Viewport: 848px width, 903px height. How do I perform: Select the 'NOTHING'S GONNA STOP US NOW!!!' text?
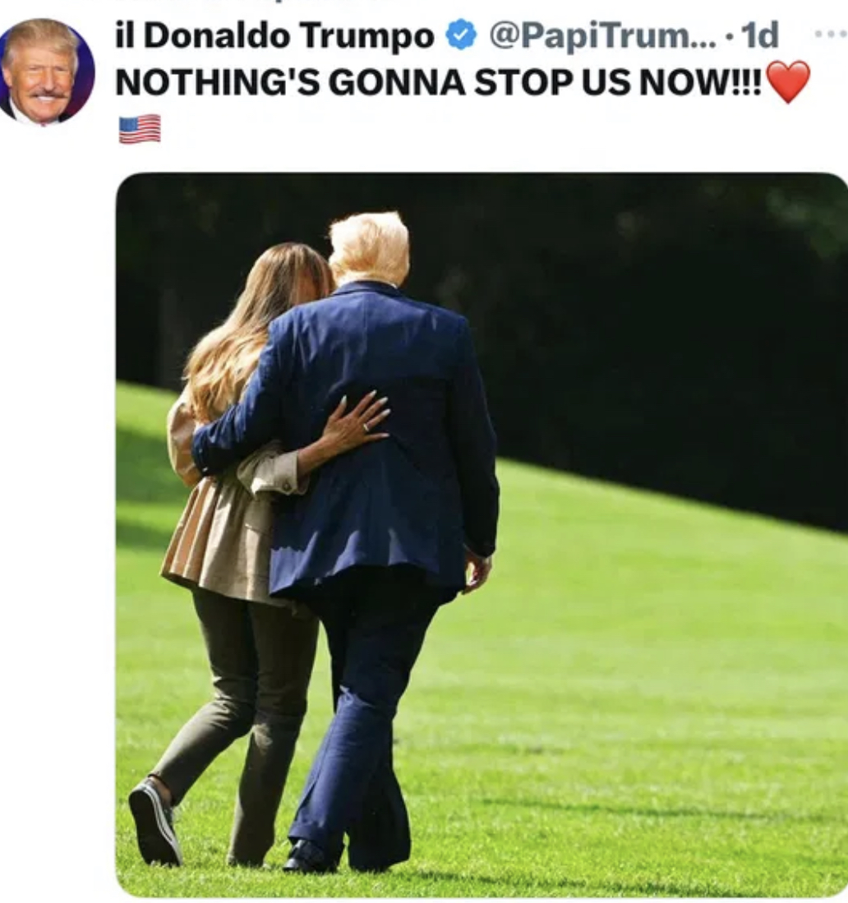pos(439,82)
